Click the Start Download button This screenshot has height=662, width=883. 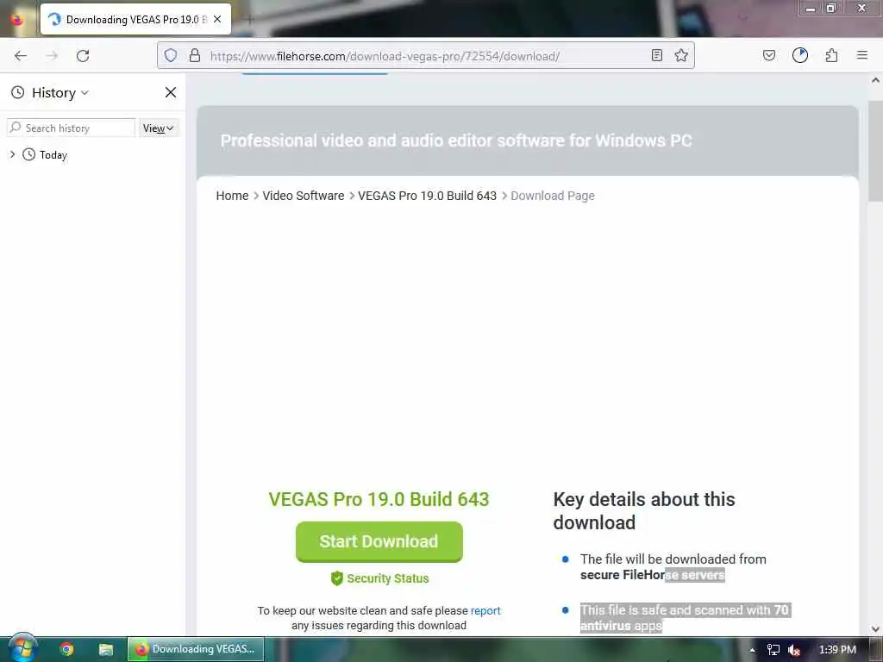click(379, 541)
